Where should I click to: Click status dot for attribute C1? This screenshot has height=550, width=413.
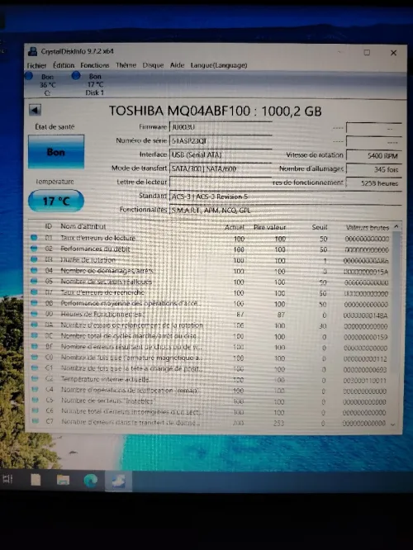pos(35,367)
